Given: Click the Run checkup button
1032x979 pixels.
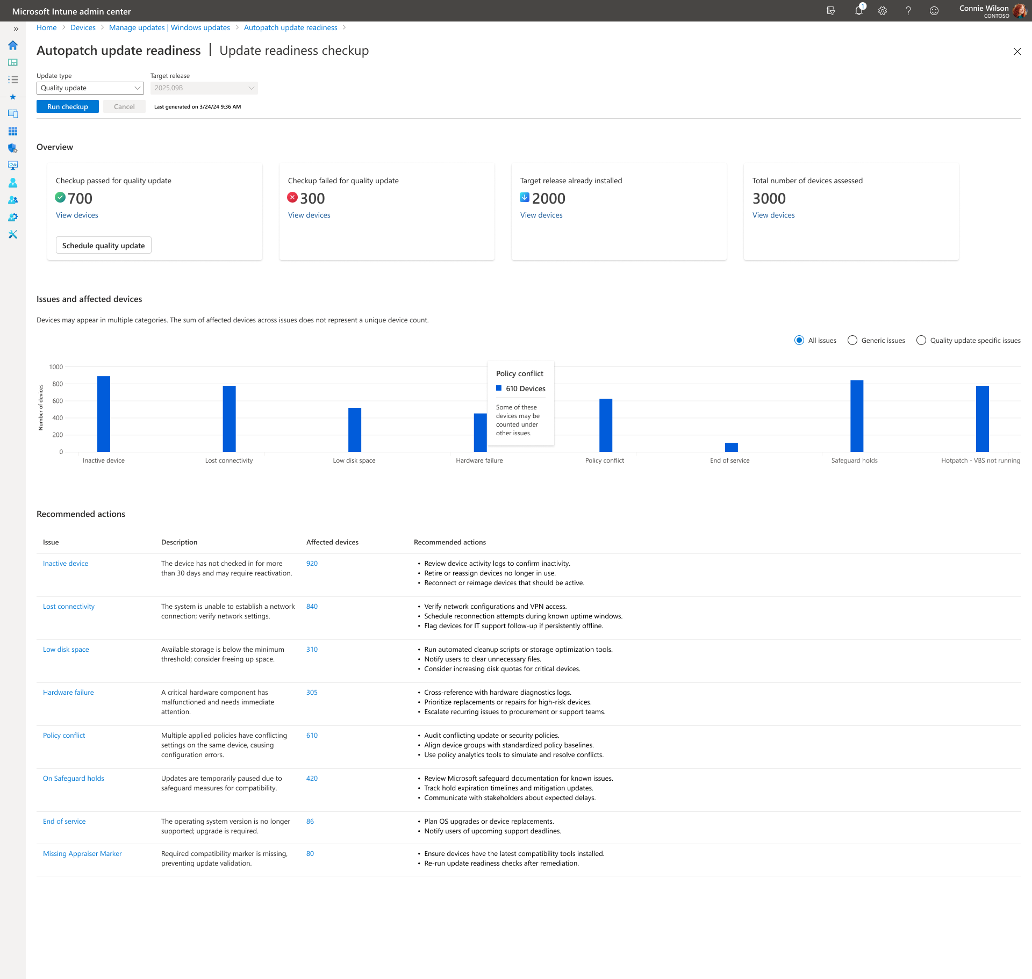Looking at the screenshot, I should 68,106.
